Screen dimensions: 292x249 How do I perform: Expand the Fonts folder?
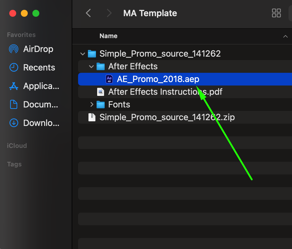click(91, 105)
